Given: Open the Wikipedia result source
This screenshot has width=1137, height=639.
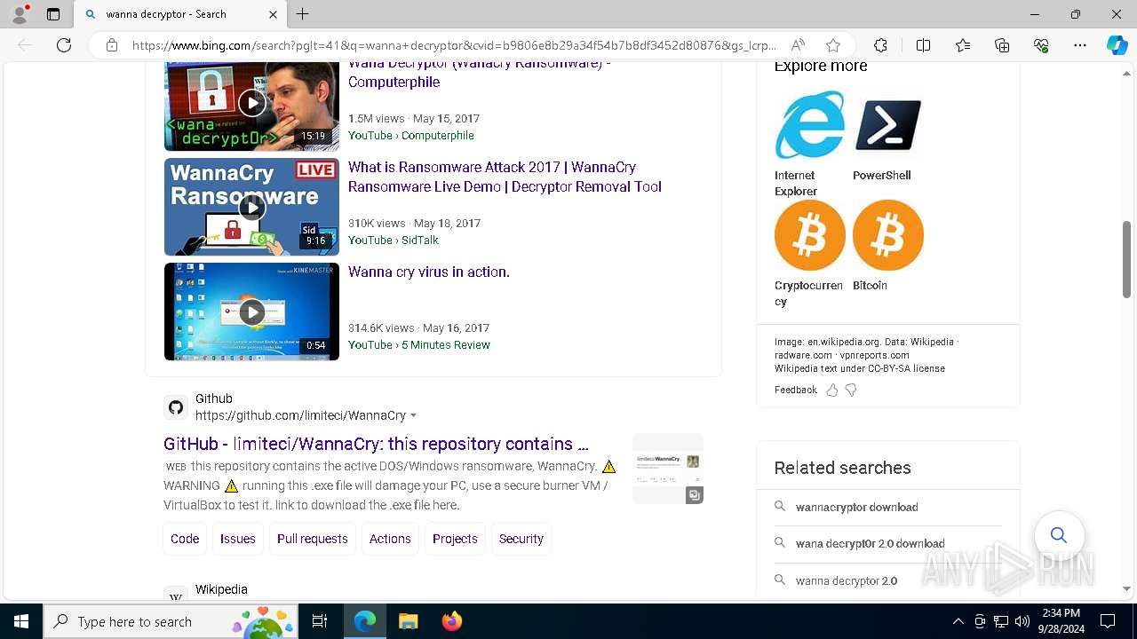Looking at the screenshot, I should coord(221,589).
